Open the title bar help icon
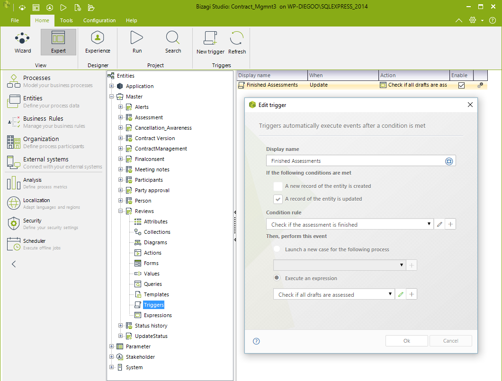Image resolution: width=502 pixels, height=381 pixels. click(x=493, y=20)
